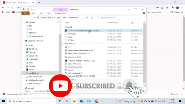
Task: Collapse Earlier this month (6) group
Action: click(x=64, y=57)
